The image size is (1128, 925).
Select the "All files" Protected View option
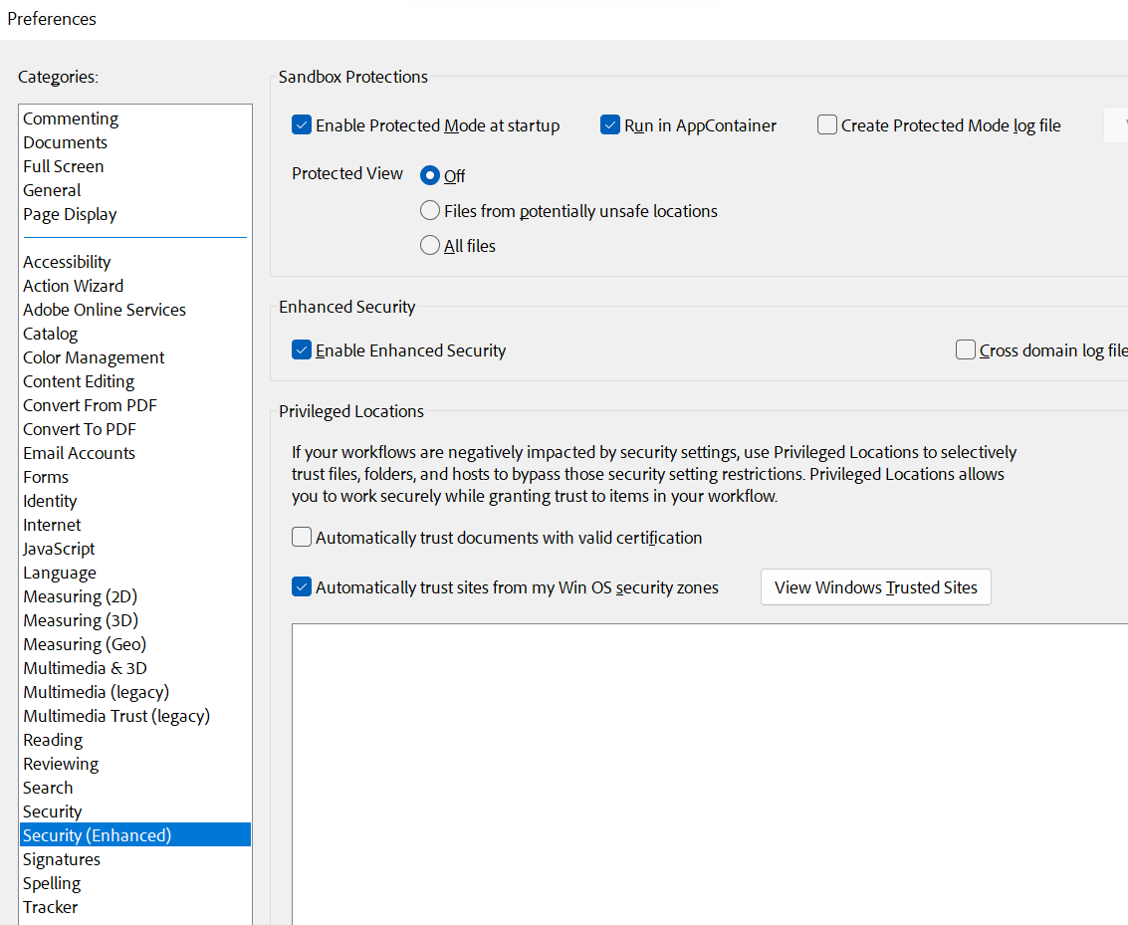(430, 245)
